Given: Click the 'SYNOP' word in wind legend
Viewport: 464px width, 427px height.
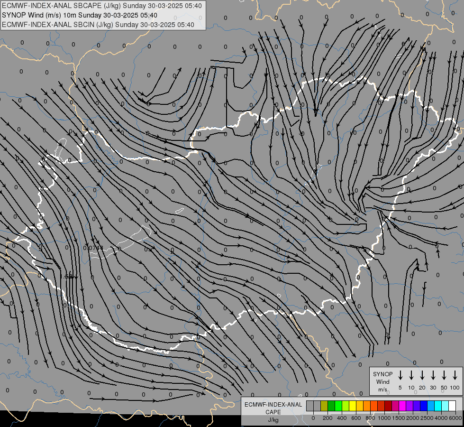Looking at the screenshot, I should pyautogui.click(x=382, y=374).
